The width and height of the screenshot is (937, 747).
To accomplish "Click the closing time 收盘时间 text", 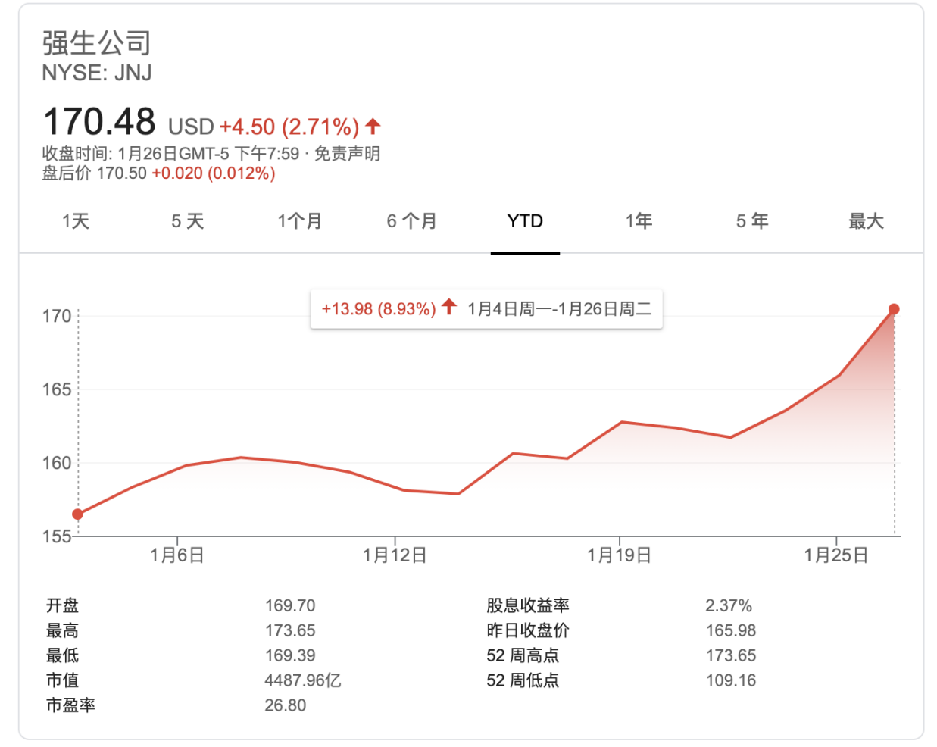I will 170,154.
